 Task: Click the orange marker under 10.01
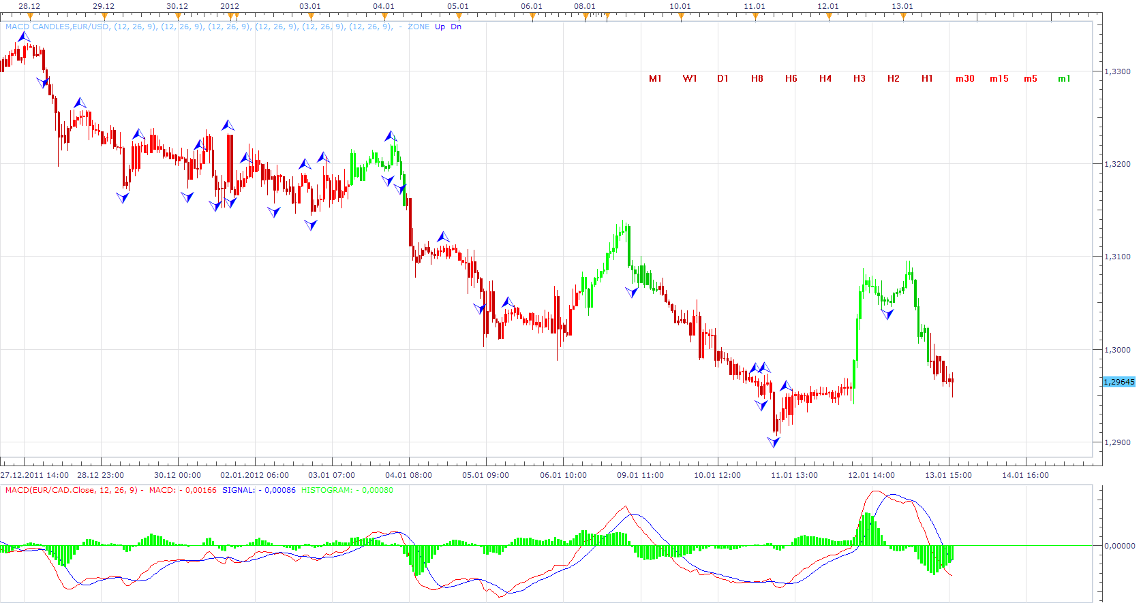click(681, 16)
